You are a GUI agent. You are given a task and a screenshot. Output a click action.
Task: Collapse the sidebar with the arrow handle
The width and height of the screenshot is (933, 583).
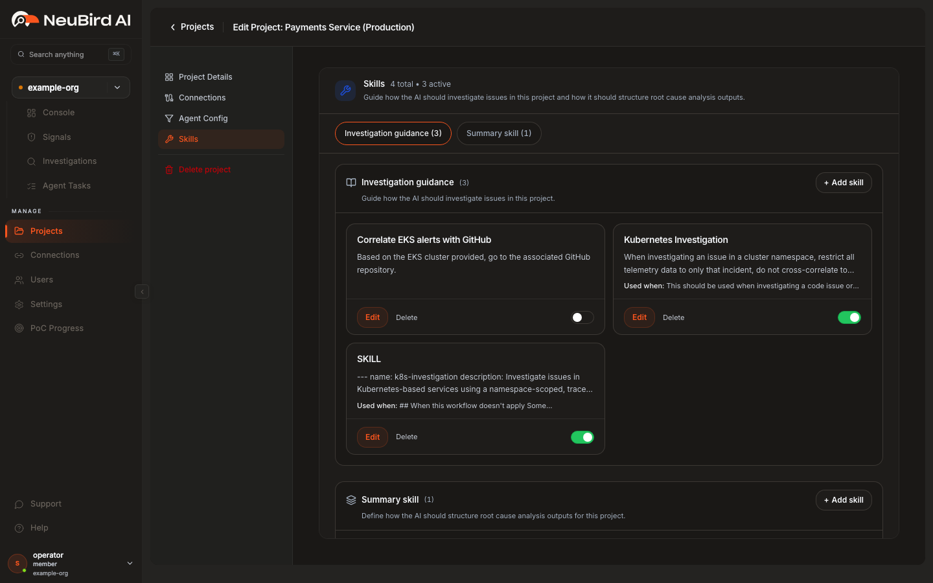pyautogui.click(x=142, y=291)
